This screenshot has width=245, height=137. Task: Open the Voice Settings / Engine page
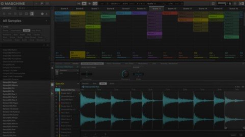click(x=92, y=64)
